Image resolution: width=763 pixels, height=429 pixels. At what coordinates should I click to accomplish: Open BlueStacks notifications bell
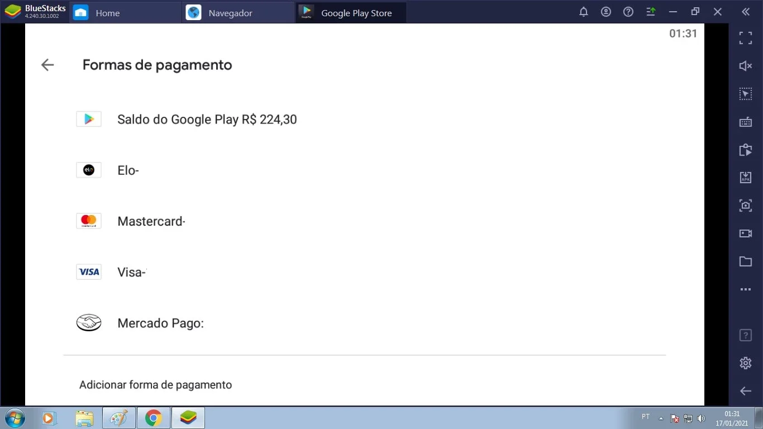[x=584, y=12]
